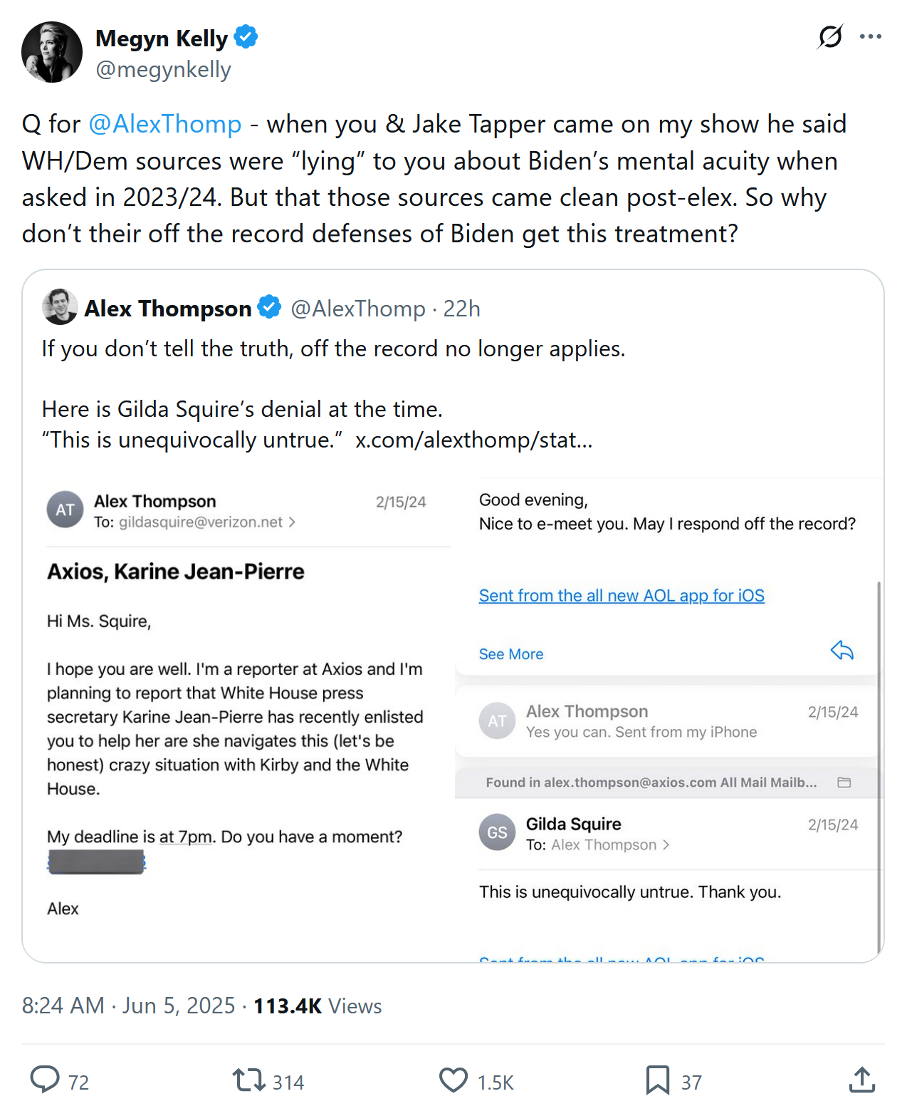Viewport: 907px width, 1111px height.
Task: Click the See More email link
Action: coord(510,654)
